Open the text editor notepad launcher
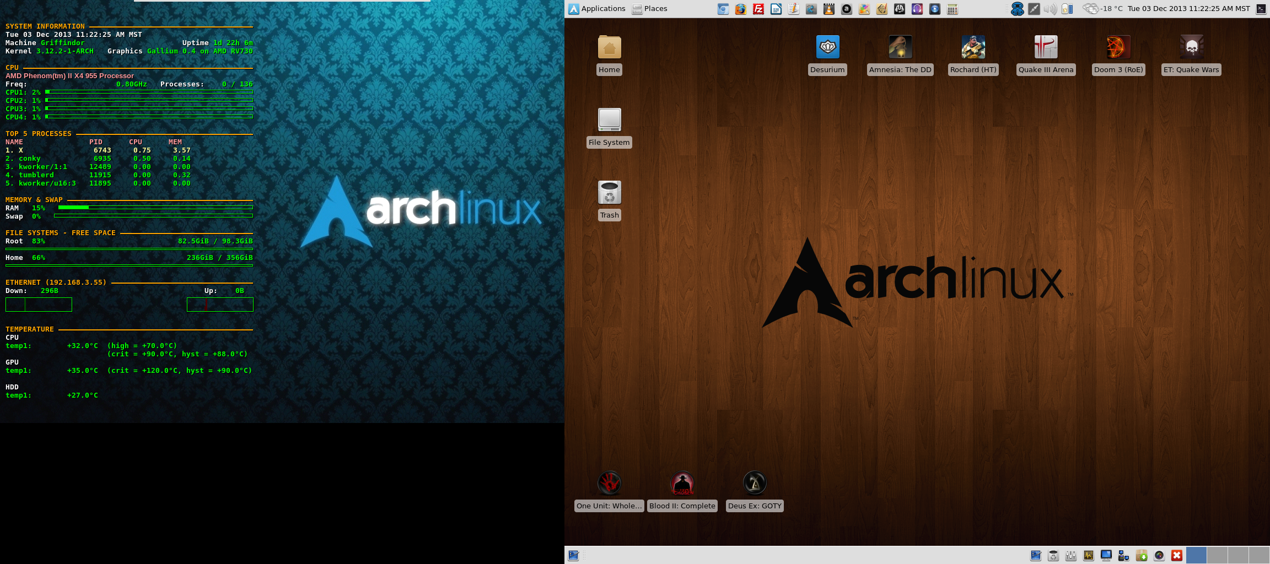Image resolution: width=1270 pixels, height=564 pixels. pos(794,9)
